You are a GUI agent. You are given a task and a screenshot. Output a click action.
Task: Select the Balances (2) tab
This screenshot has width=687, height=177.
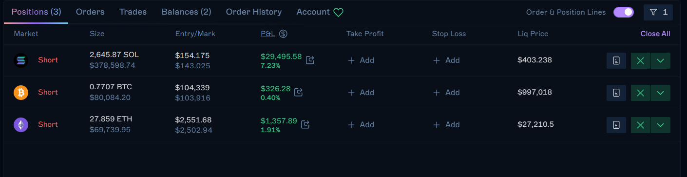[186, 12]
